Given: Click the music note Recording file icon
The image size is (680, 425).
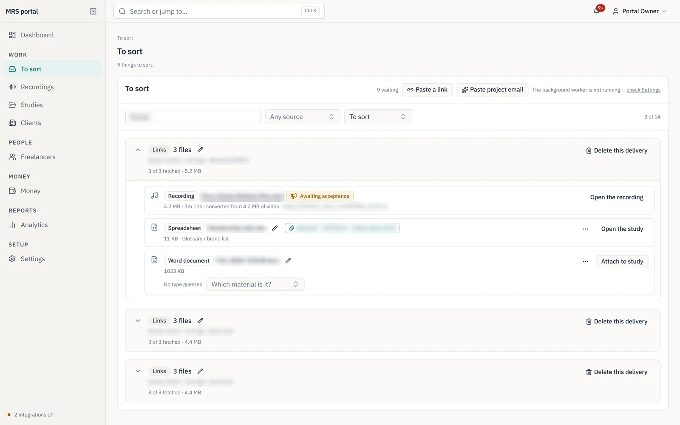Looking at the screenshot, I should [155, 195].
